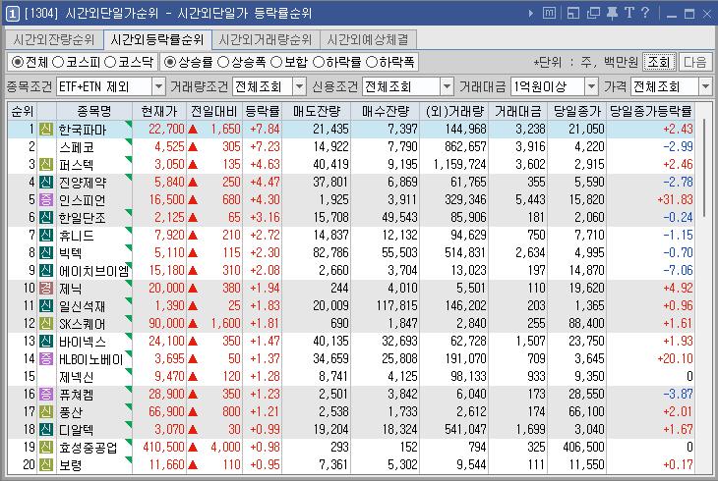Click the 경 badge beside 제닉
The image size is (718, 481).
tap(46, 289)
